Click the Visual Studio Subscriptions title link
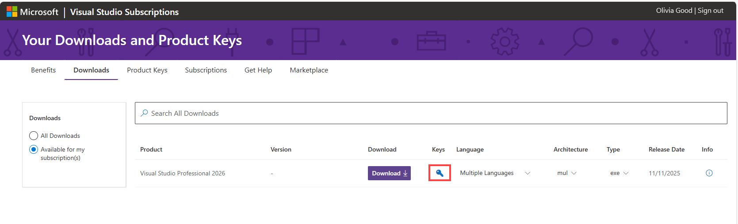The height and width of the screenshot is (224, 738). pos(124,12)
